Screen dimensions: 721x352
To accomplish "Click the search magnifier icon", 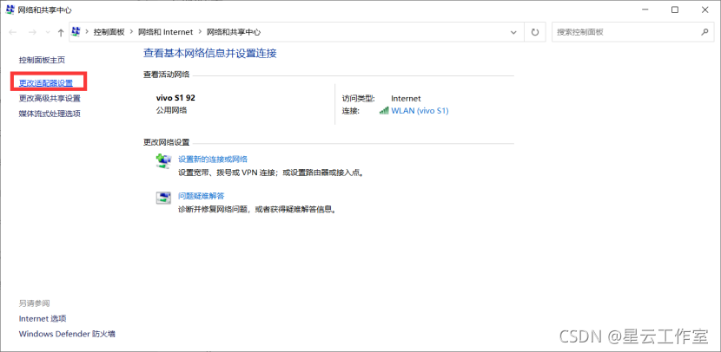I will click(x=704, y=32).
